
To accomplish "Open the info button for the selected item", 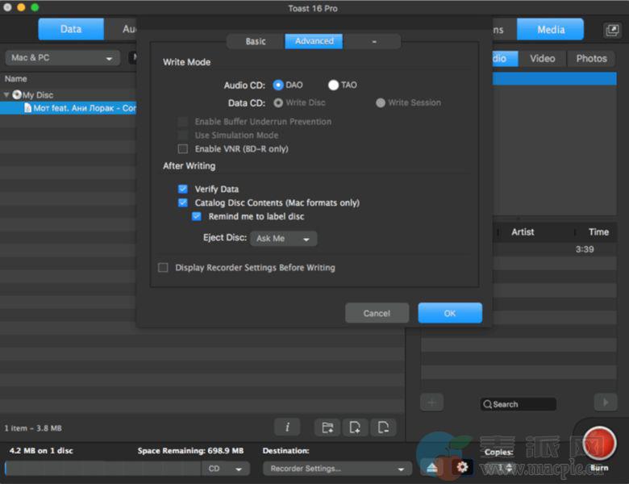I will point(287,428).
